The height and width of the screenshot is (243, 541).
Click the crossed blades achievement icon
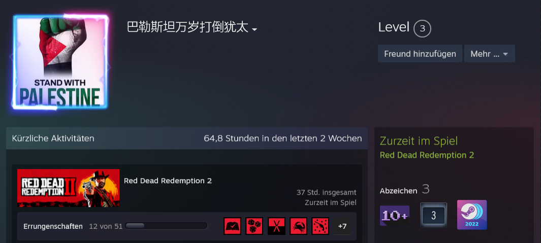pyautogui.click(x=277, y=226)
